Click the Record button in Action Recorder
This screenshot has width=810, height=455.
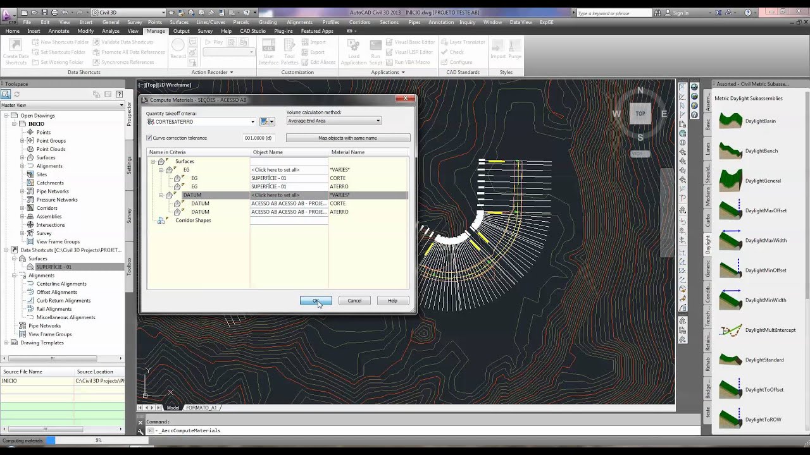click(178, 47)
